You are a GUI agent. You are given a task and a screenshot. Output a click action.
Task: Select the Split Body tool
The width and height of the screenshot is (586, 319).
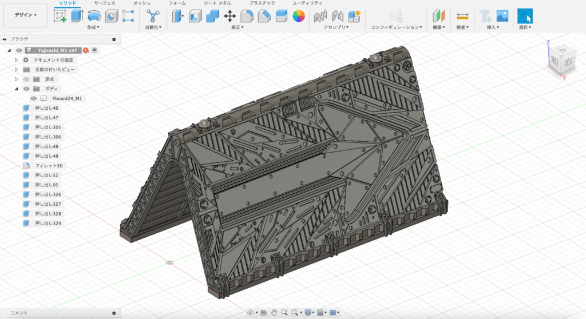pos(281,16)
